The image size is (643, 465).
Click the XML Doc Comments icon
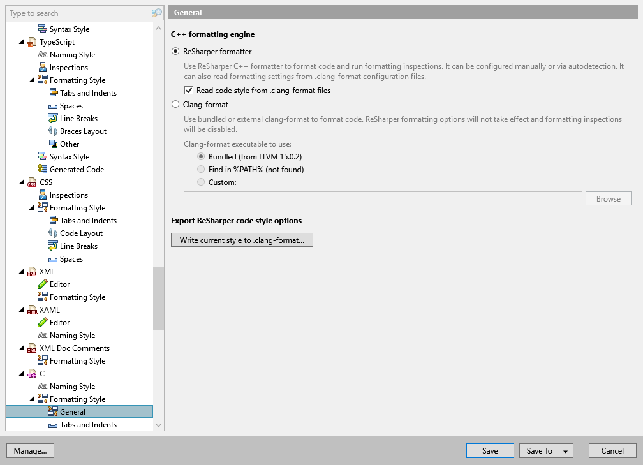point(32,348)
